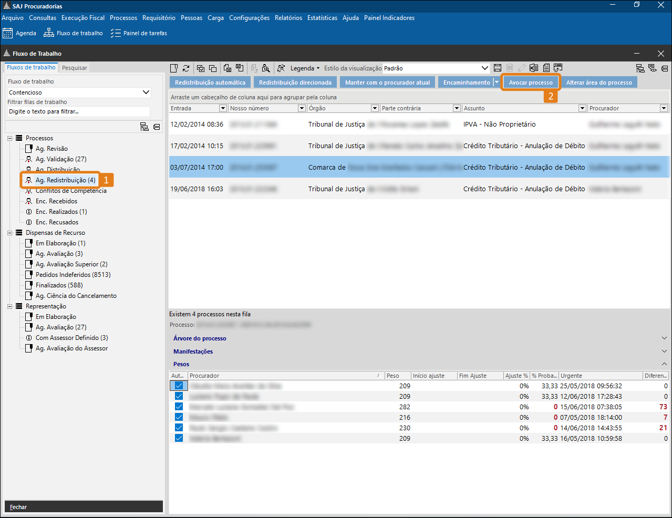Click the collapse-all icon above the Processos tree
Image resolution: width=672 pixels, height=518 pixels.
click(x=157, y=127)
